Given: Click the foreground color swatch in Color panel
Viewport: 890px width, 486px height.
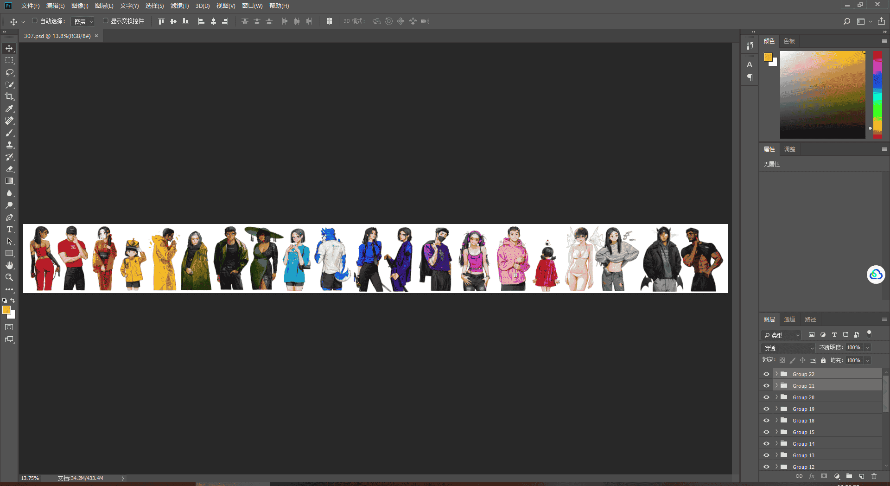Looking at the screenshot, I should pos(768,57).
